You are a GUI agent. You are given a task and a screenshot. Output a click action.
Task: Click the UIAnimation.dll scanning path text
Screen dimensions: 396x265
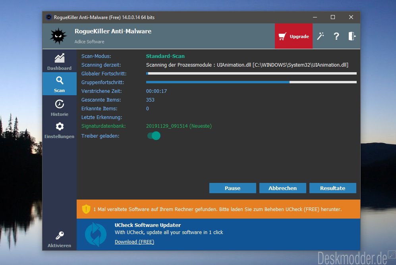pyautogui.click(x=247, y=65)
